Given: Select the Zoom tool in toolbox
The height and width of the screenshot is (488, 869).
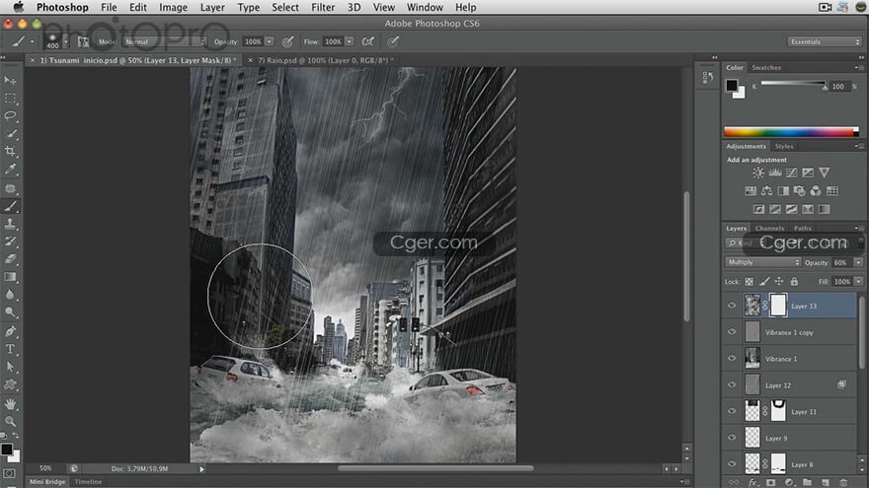Looking at the screenshot, I should tap(10, 421).
